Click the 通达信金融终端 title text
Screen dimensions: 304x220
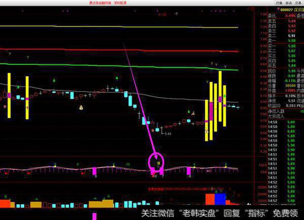pyautogui.click(x=100, y=3)
